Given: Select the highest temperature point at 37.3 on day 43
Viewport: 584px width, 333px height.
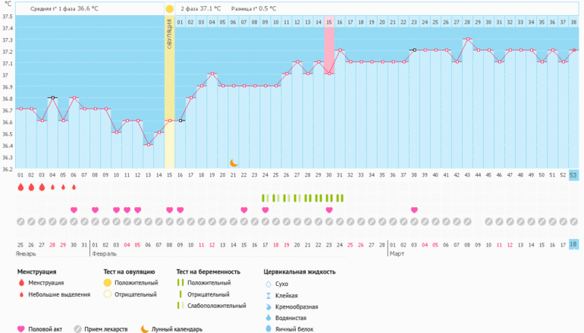Looking at the screenshot, I should 467,39.
